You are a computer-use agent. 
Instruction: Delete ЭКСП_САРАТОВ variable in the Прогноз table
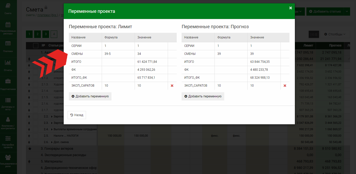(x=285, y=86)
